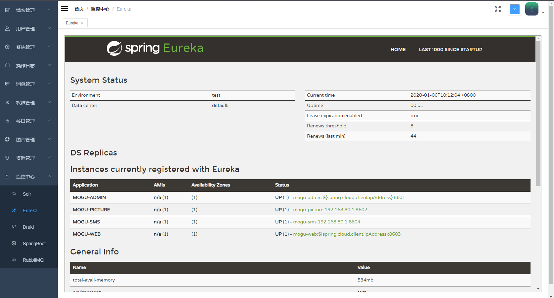Collapse the 监控中心 menu chevron

click(49, 176)
